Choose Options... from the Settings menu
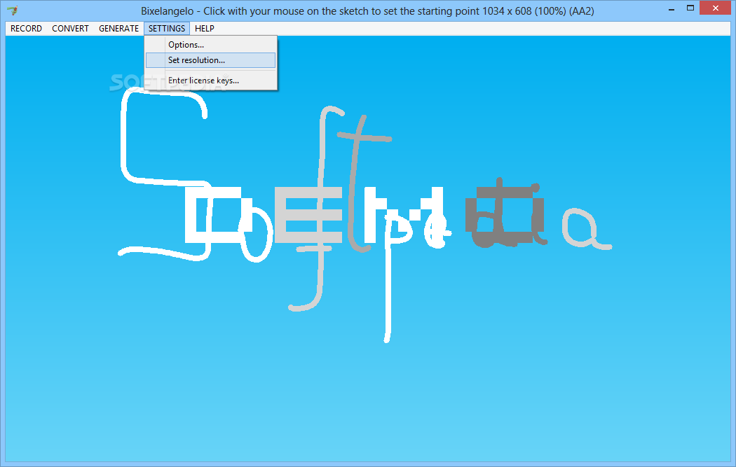Screen dimensions: 736x467 coord(211,45)
